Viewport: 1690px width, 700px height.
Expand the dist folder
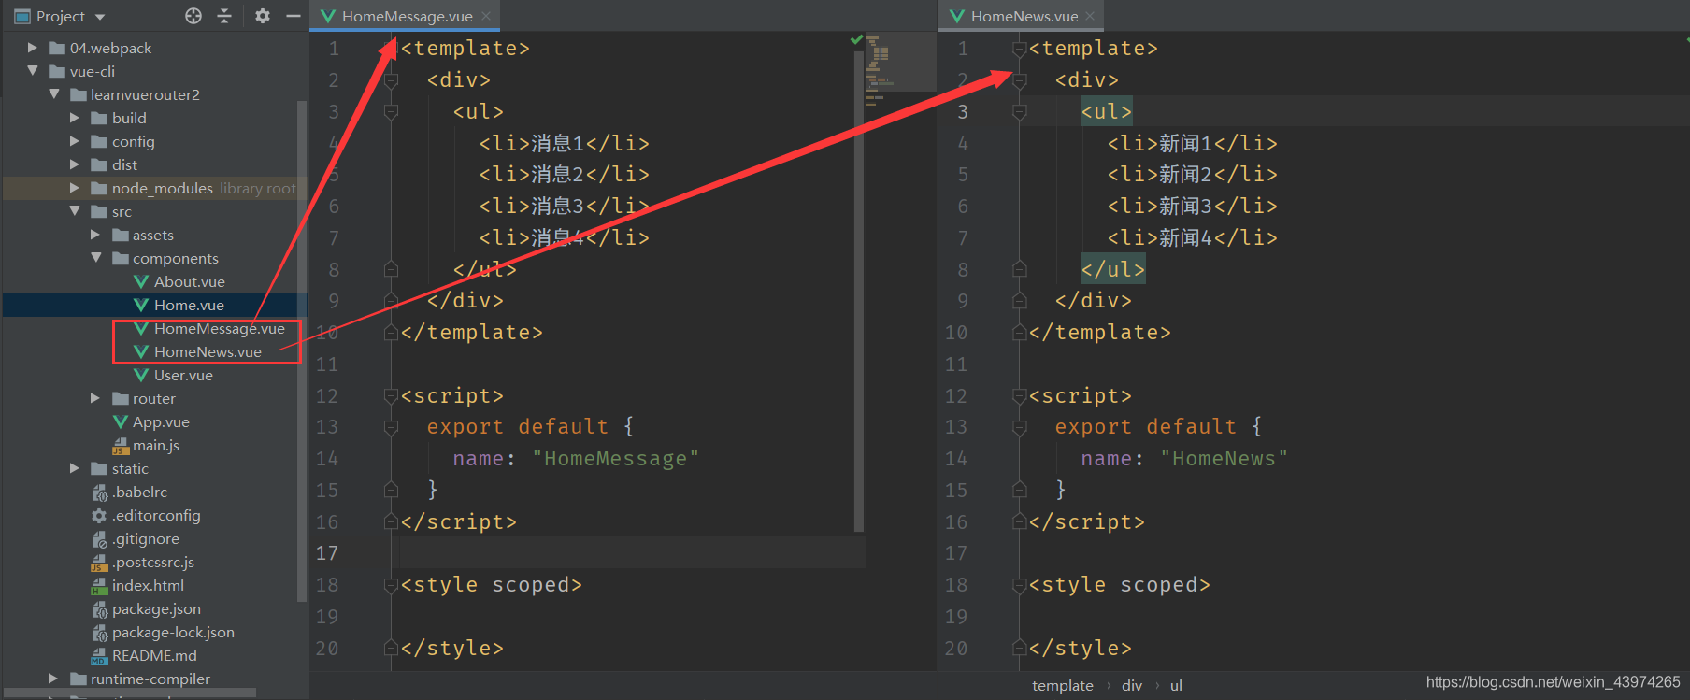click(75, 164)
